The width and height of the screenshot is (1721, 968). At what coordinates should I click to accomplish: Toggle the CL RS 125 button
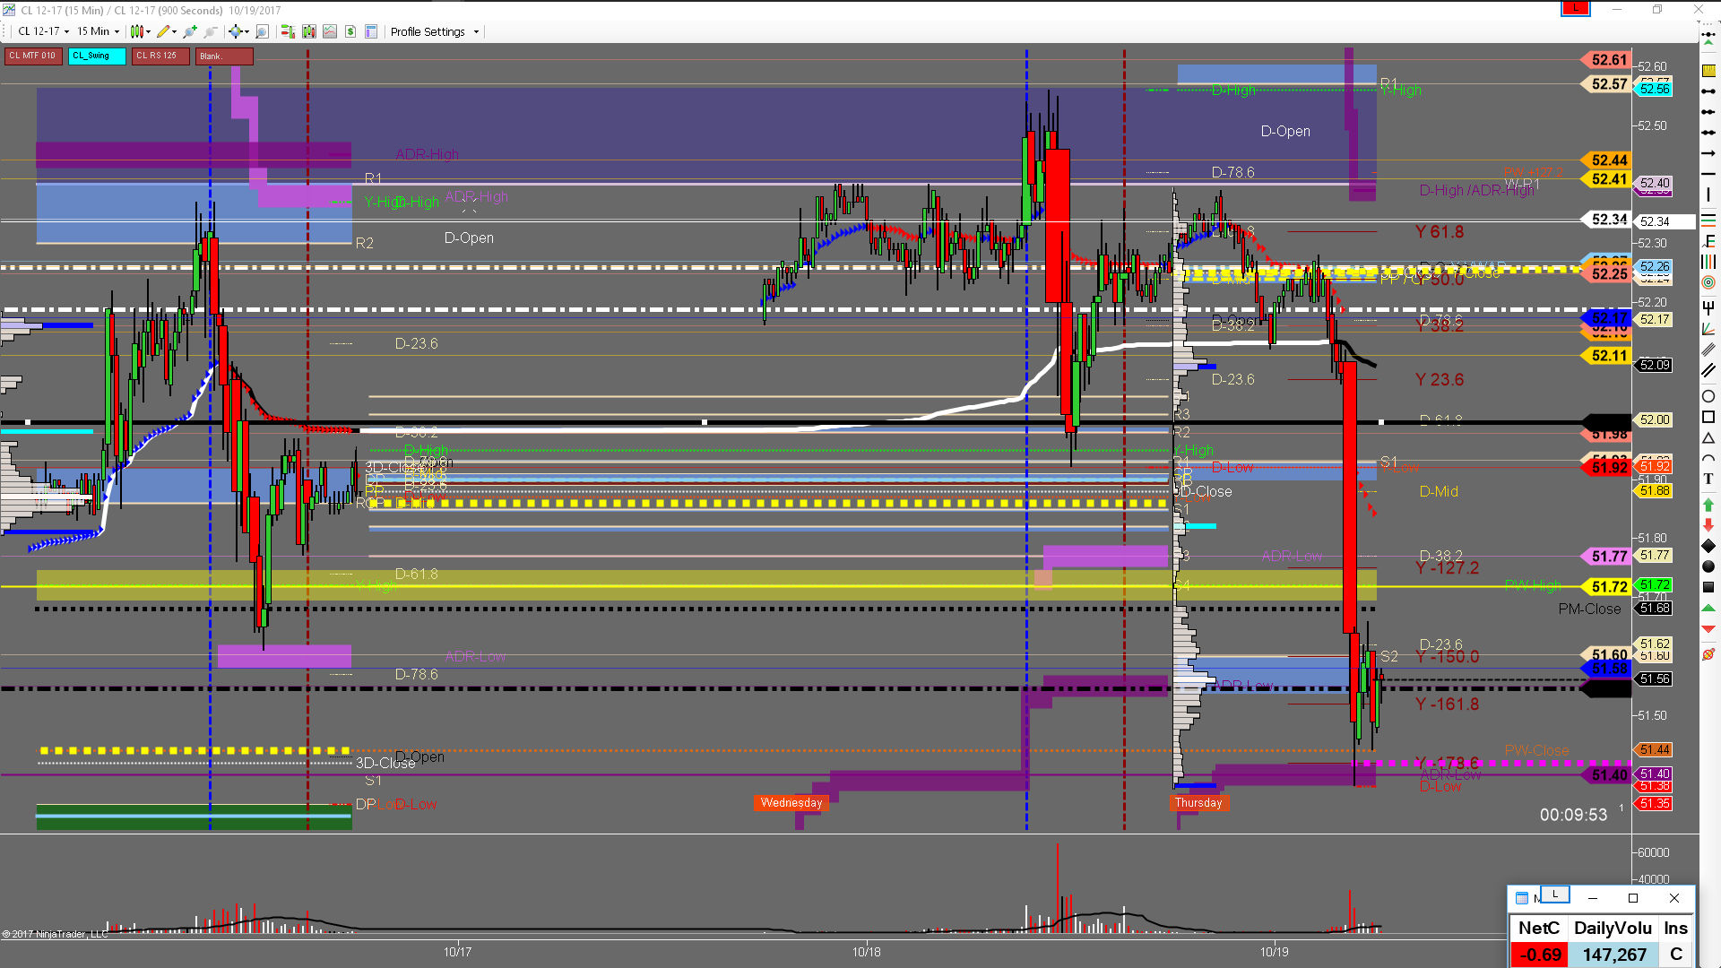160,56
